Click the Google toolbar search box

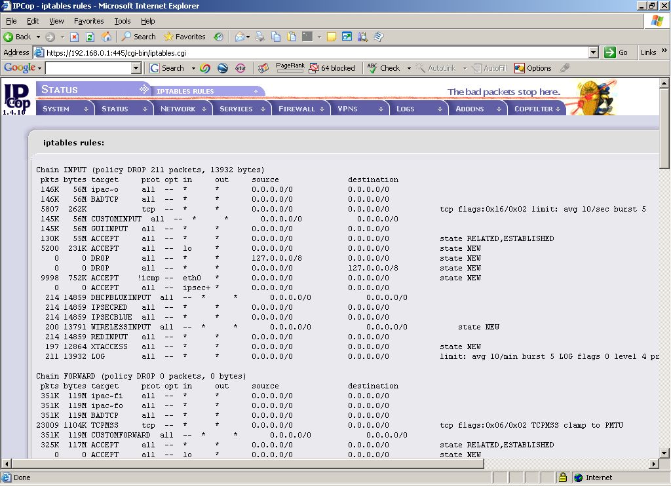pos(88,68)
